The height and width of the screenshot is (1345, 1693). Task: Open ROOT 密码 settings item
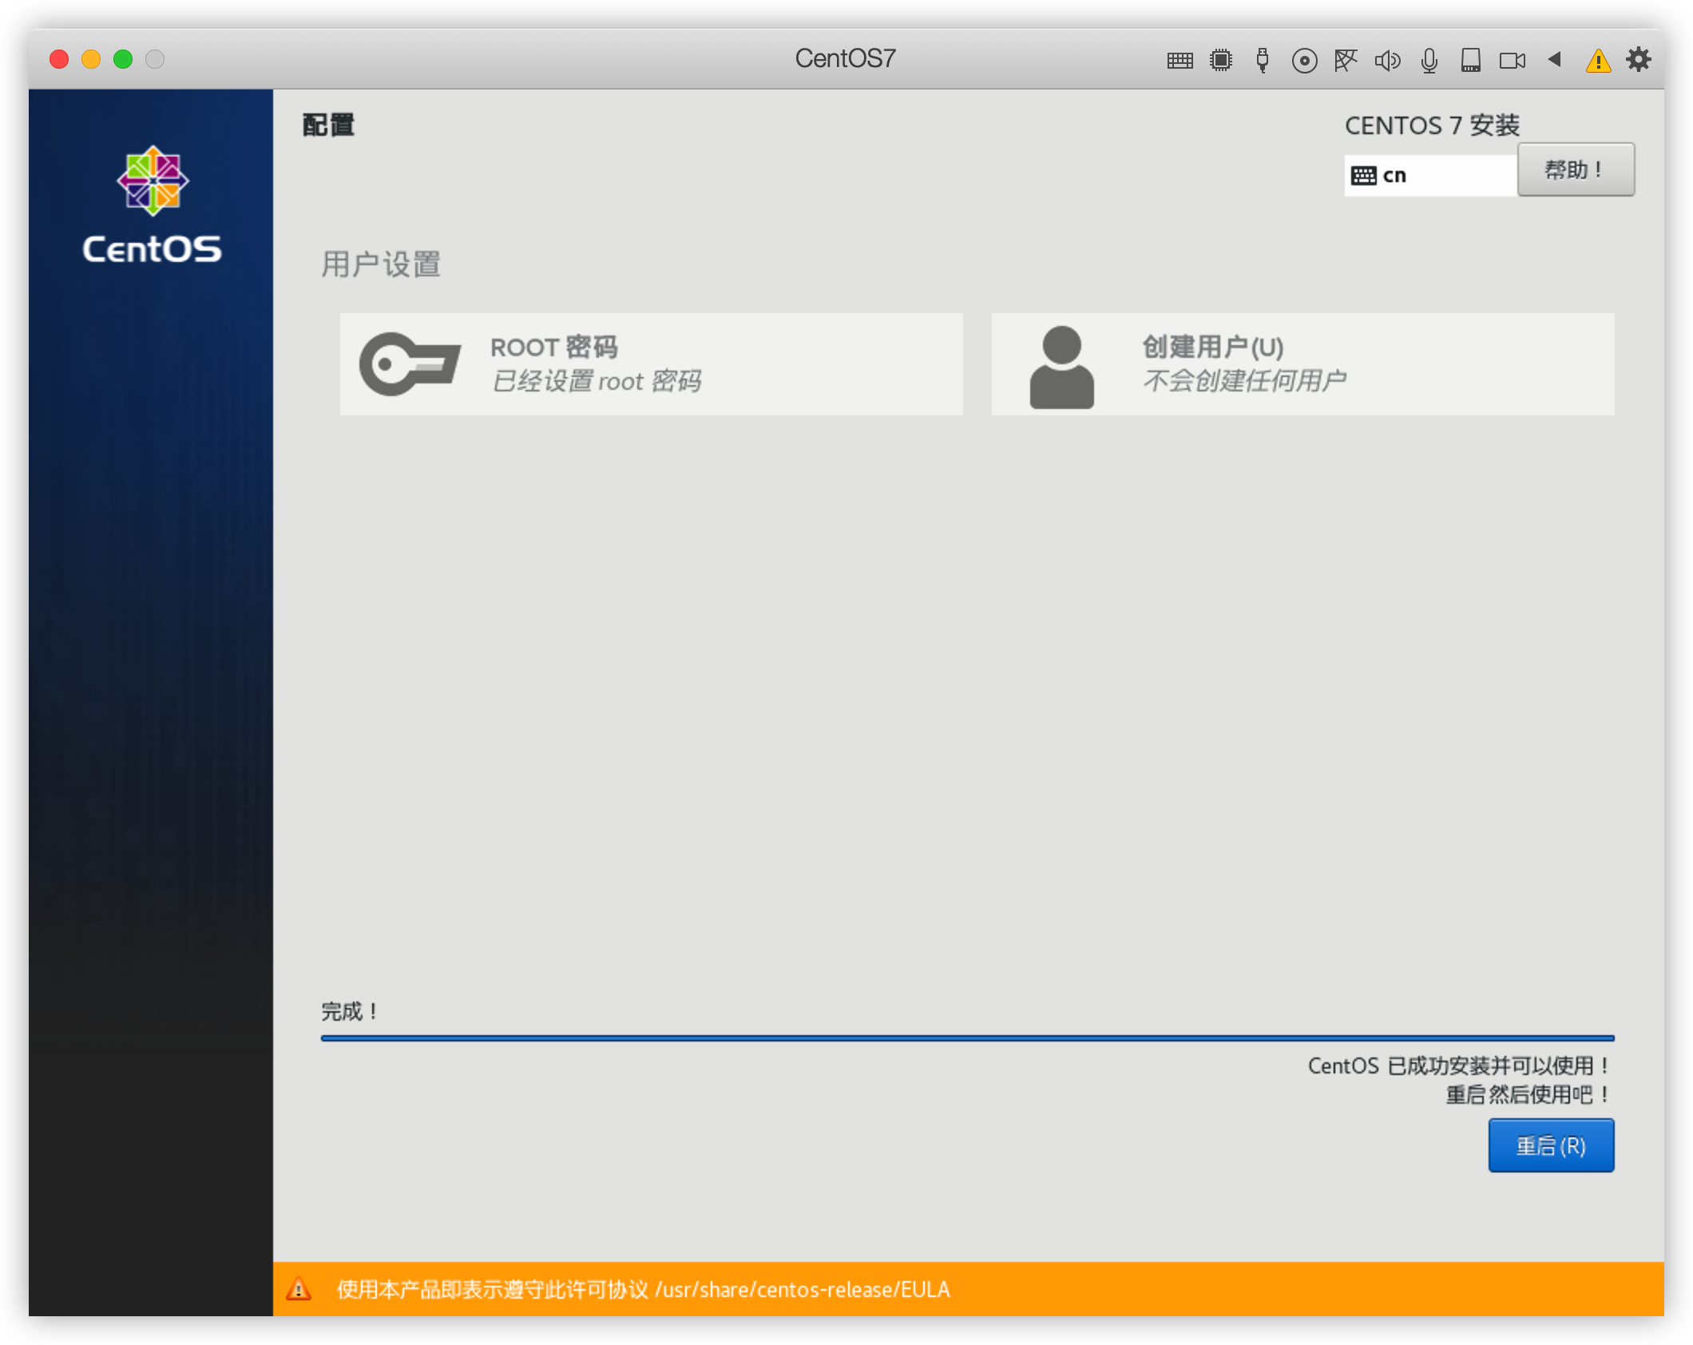(651, 364)
